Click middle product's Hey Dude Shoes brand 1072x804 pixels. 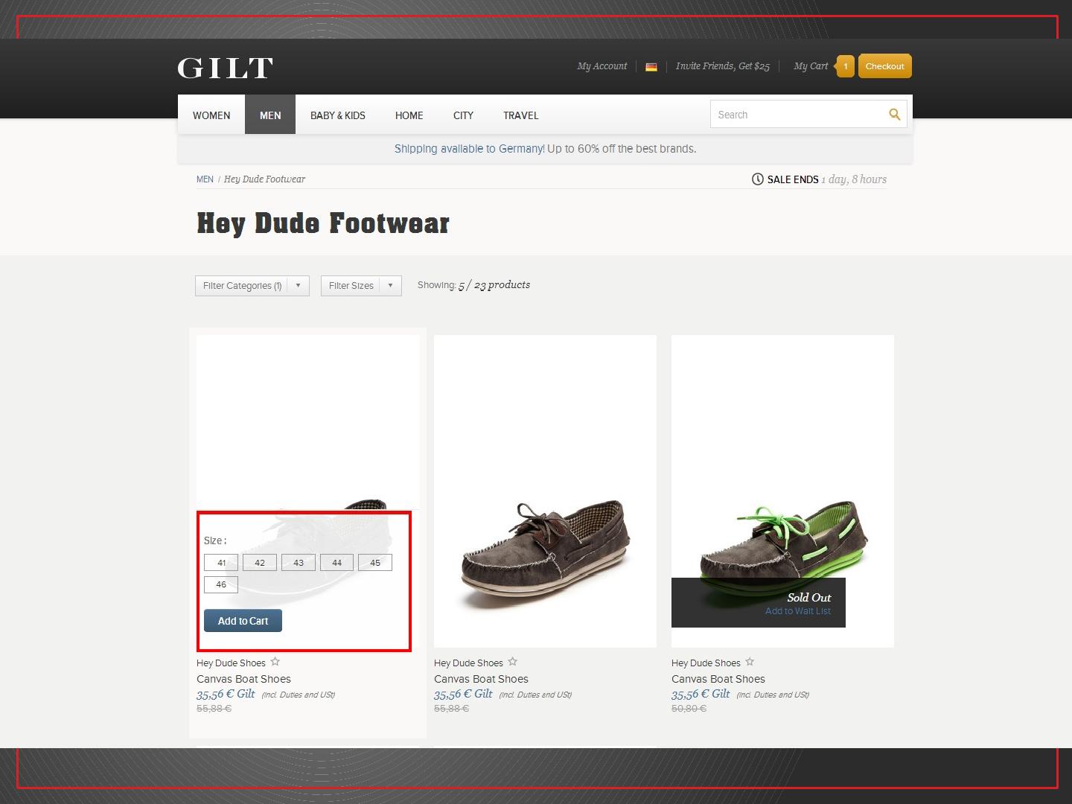[468, 663]
